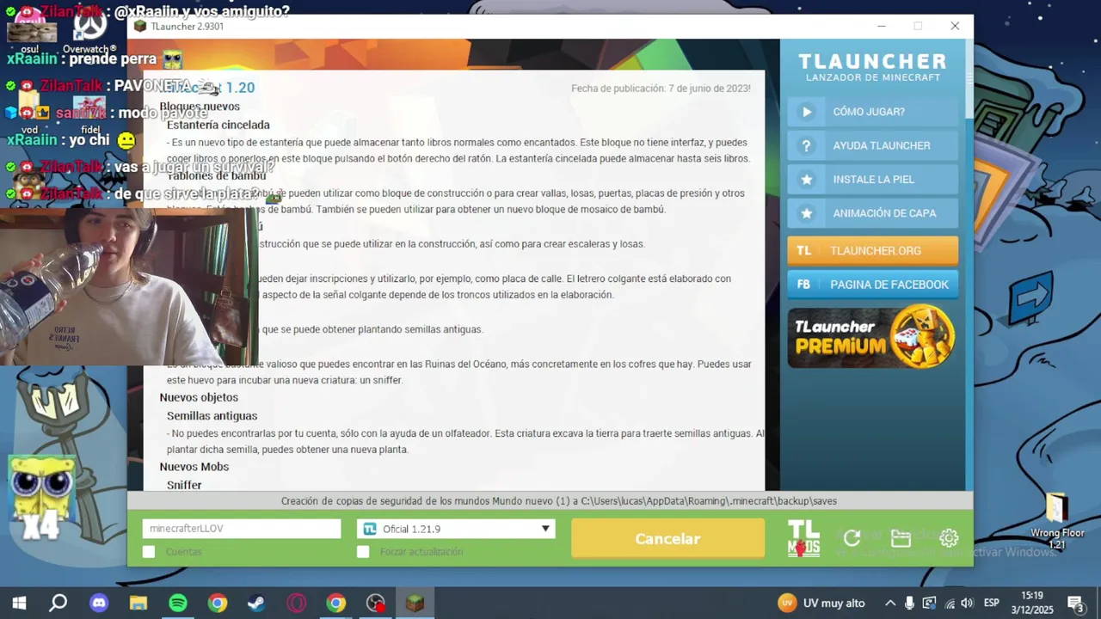Click the Fecha de publicación date text
Image resolution: width=1101 pixels, height=619 pixels.
(x=661, y=89)
